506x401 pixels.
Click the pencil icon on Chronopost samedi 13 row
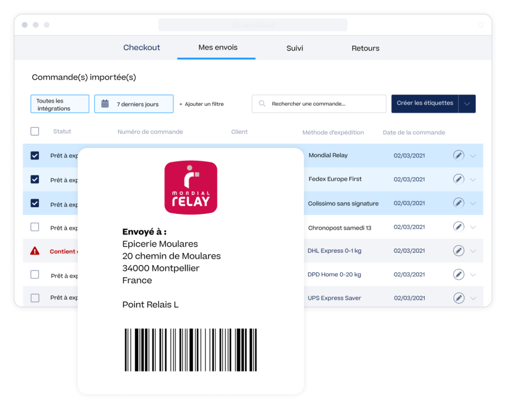coord(458,227)
